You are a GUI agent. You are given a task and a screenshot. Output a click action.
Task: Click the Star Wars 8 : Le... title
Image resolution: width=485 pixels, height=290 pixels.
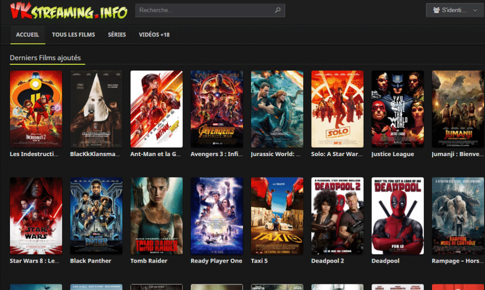pyautogui.click(x=34, y=261)
